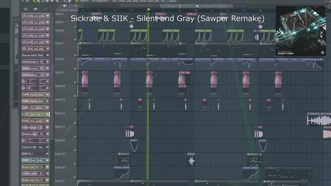Screen dimensions: 331x186
Task: Open dropdown arrow after the LVH clip title
Action: tap(178, 1)
